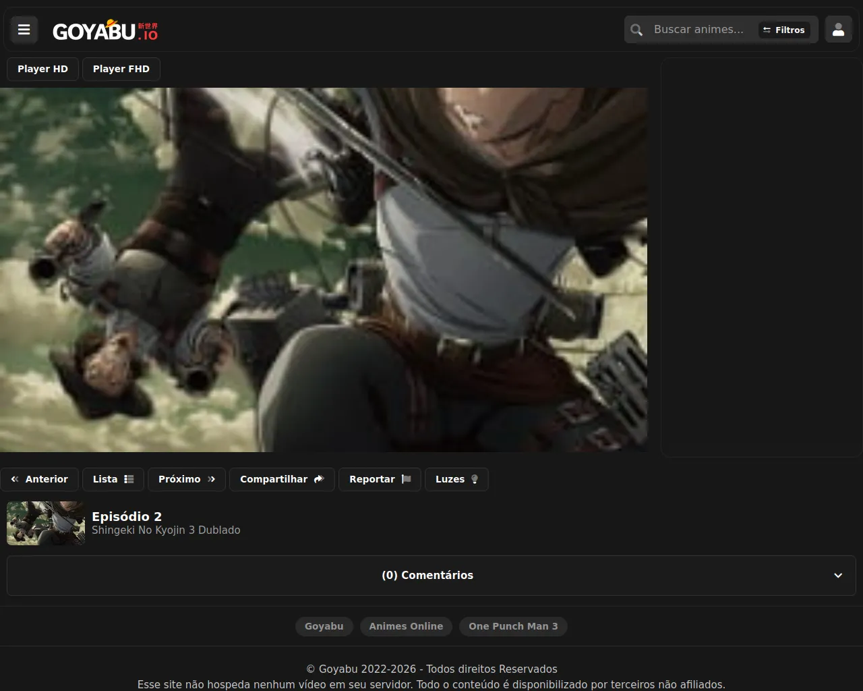Play the episode video
The height and width of the screenshot is (691, 863).
click(324, 270)
